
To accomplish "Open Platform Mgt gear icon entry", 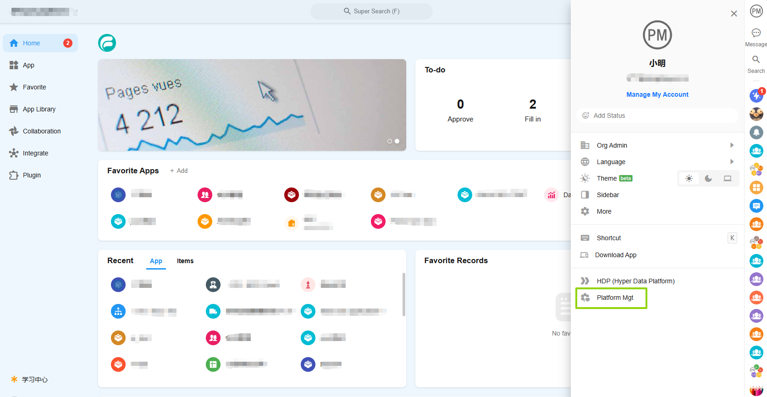I will coord(585,298).
